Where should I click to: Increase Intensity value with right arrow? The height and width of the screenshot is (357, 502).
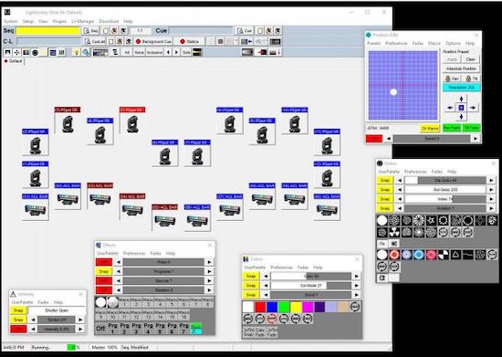pos(80,329)
